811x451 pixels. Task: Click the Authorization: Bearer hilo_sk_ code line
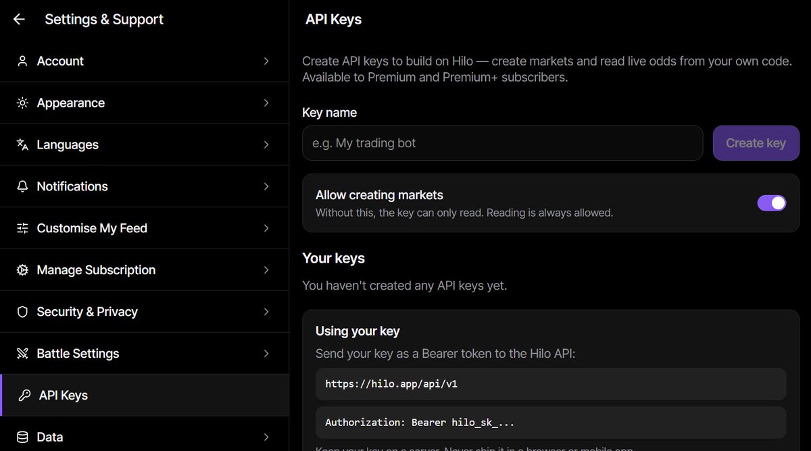(x=551, y=423)
